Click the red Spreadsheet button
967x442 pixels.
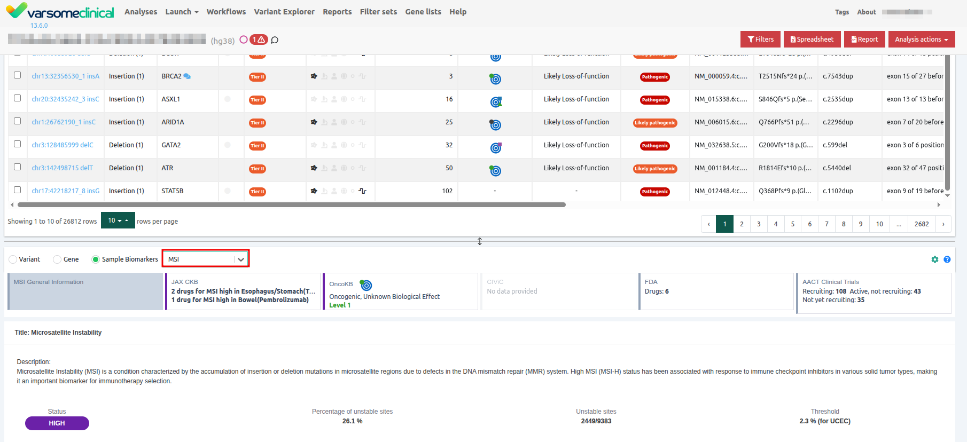coord(812,40)
